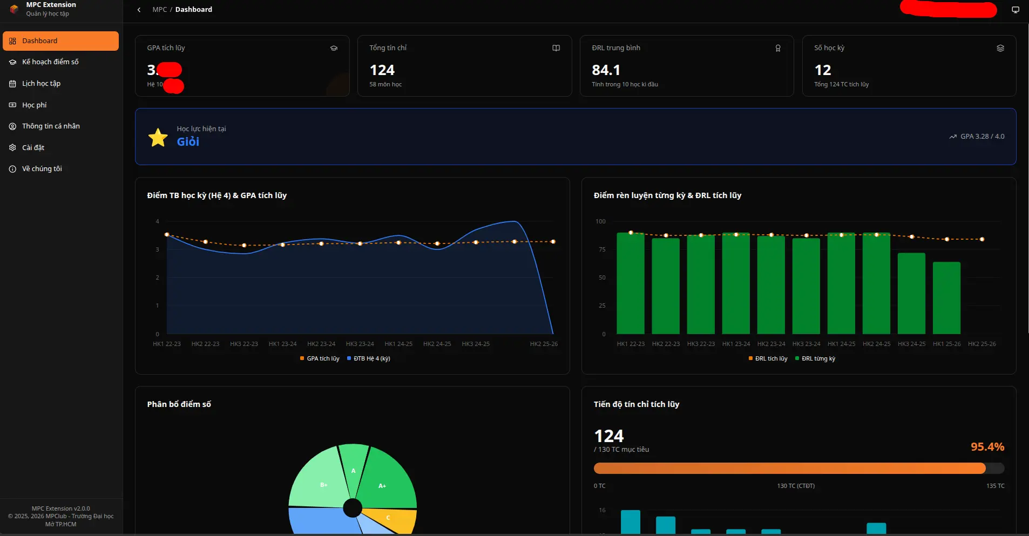The height and width of the screenshot is (536, 1029).
Task: Click the wallet icon beside Học phí
Action: tap(12, 105)
